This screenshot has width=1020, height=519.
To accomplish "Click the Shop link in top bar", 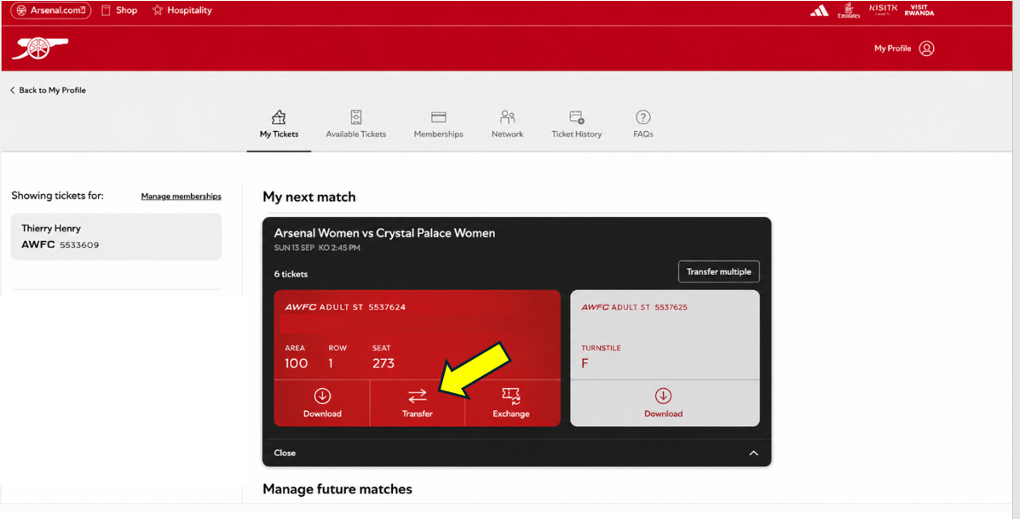I will click(127, 10).
